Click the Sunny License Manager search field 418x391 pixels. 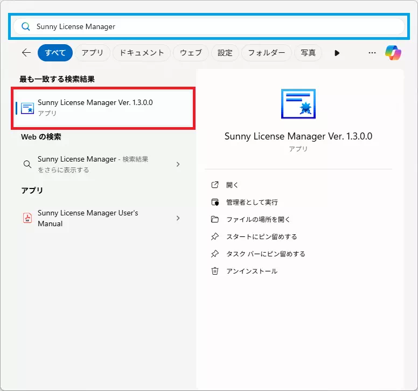coord(209,26)
